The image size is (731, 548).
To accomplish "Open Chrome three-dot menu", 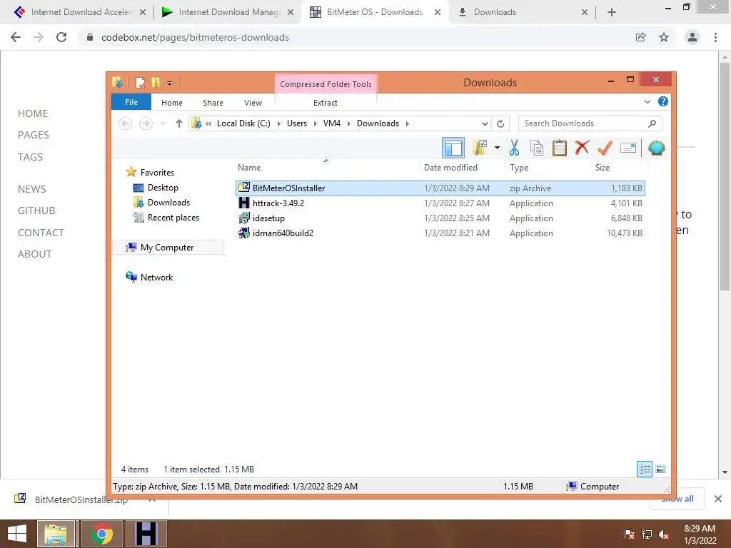I will 715,37.
